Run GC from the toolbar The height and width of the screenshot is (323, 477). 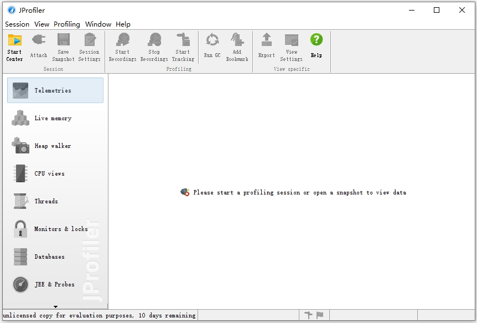coord(212,46)
